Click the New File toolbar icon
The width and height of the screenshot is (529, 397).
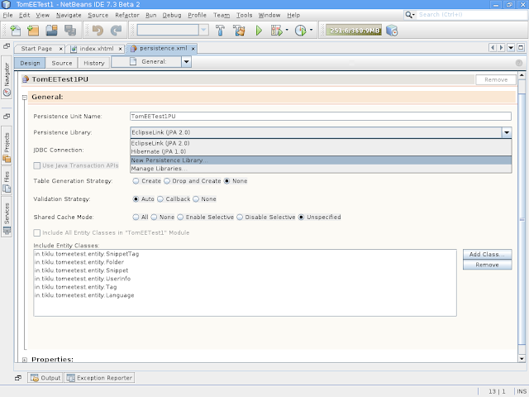16,31
